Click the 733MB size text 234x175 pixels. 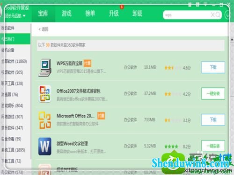pos(149,120)
